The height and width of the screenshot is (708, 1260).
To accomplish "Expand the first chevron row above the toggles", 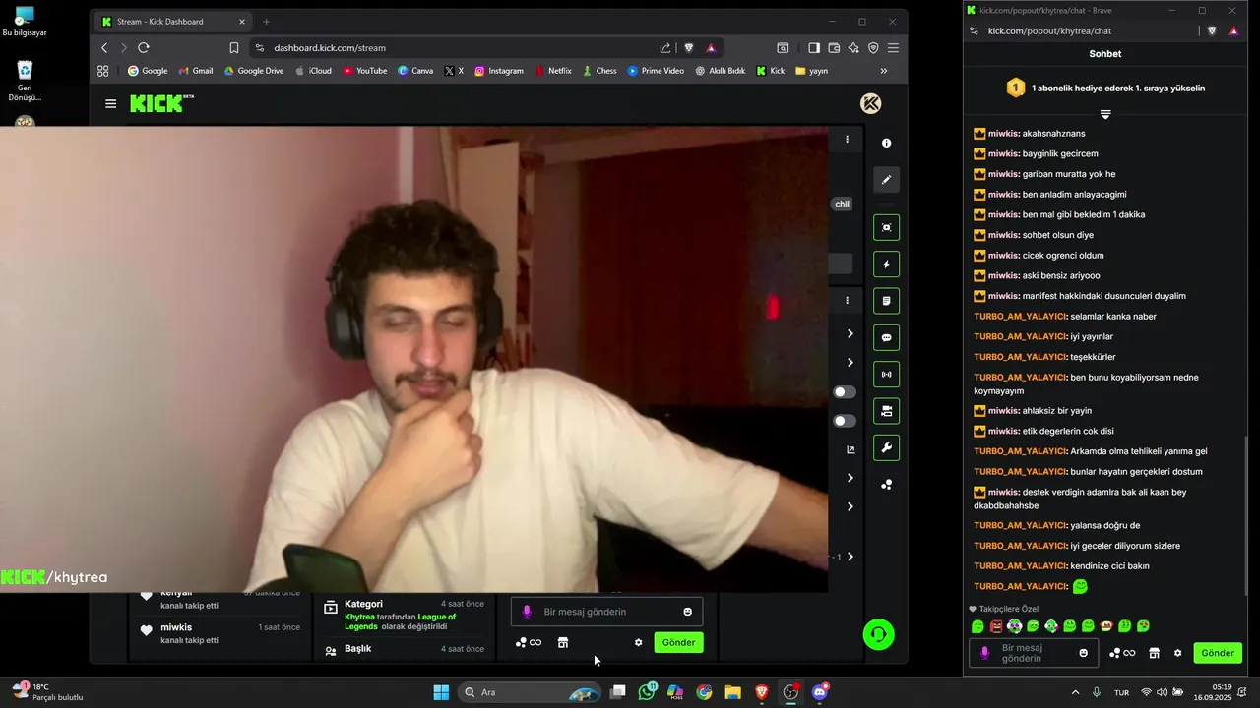I will [850, 334].
